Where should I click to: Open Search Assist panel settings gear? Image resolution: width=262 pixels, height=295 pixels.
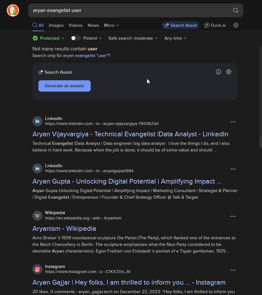(229, 72)
